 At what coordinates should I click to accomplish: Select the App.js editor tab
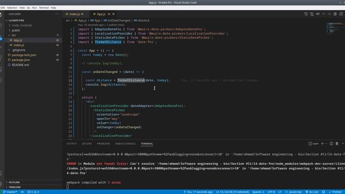(x=101, y=14)
